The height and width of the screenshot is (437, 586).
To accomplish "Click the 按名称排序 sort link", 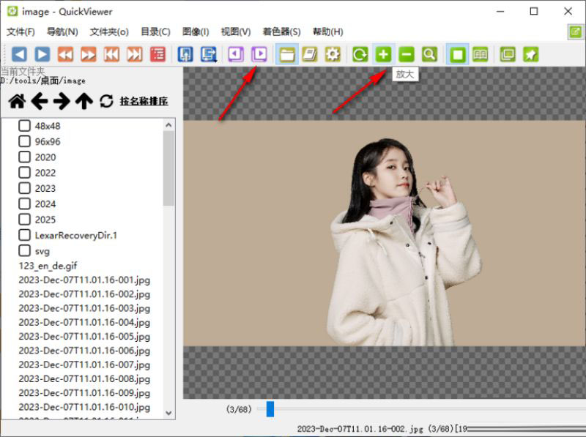I will click(x=144, y=101).
